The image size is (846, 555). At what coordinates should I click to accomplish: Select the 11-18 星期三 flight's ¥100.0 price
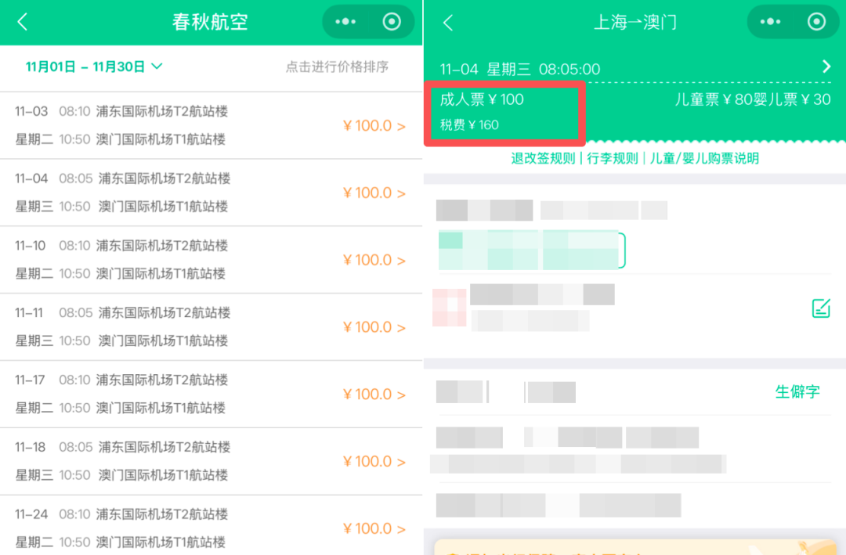374,461
